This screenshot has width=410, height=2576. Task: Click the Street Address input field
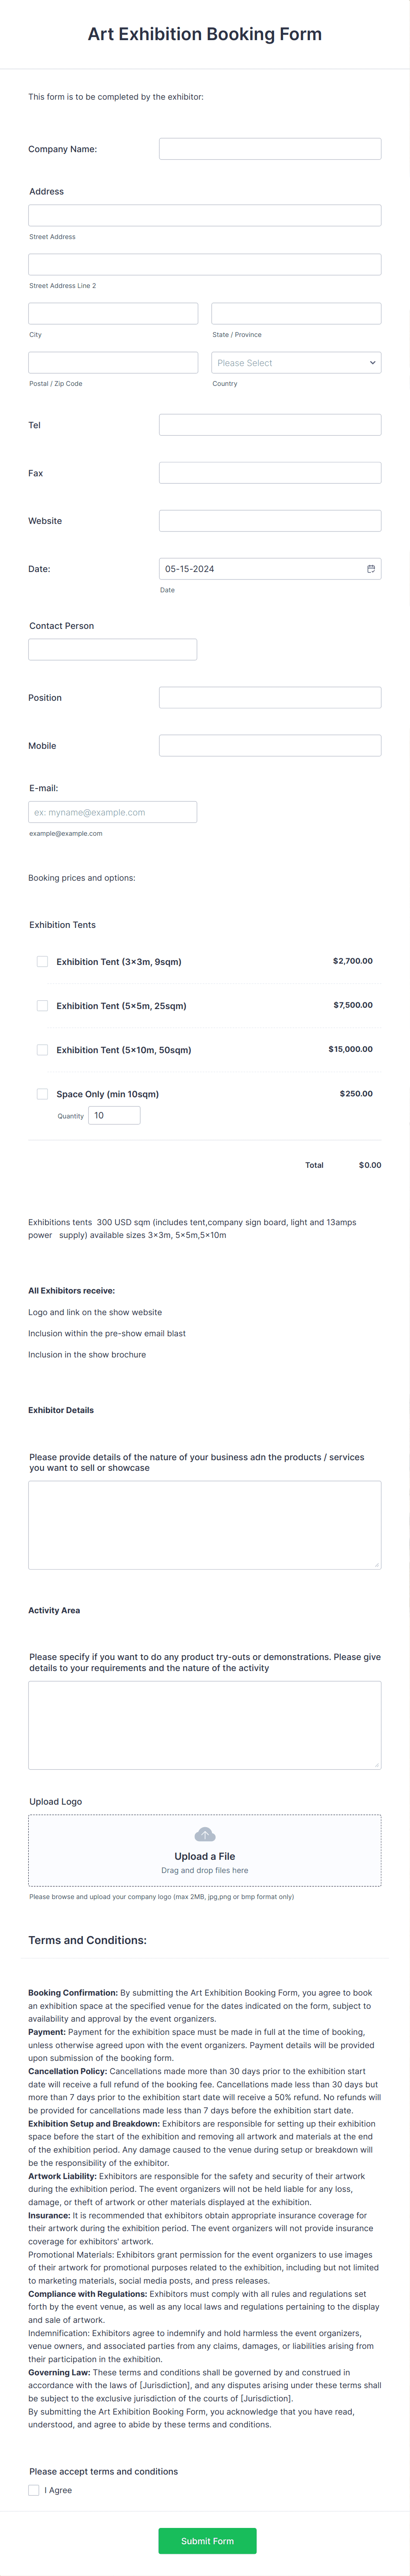[x=205, y=215]
